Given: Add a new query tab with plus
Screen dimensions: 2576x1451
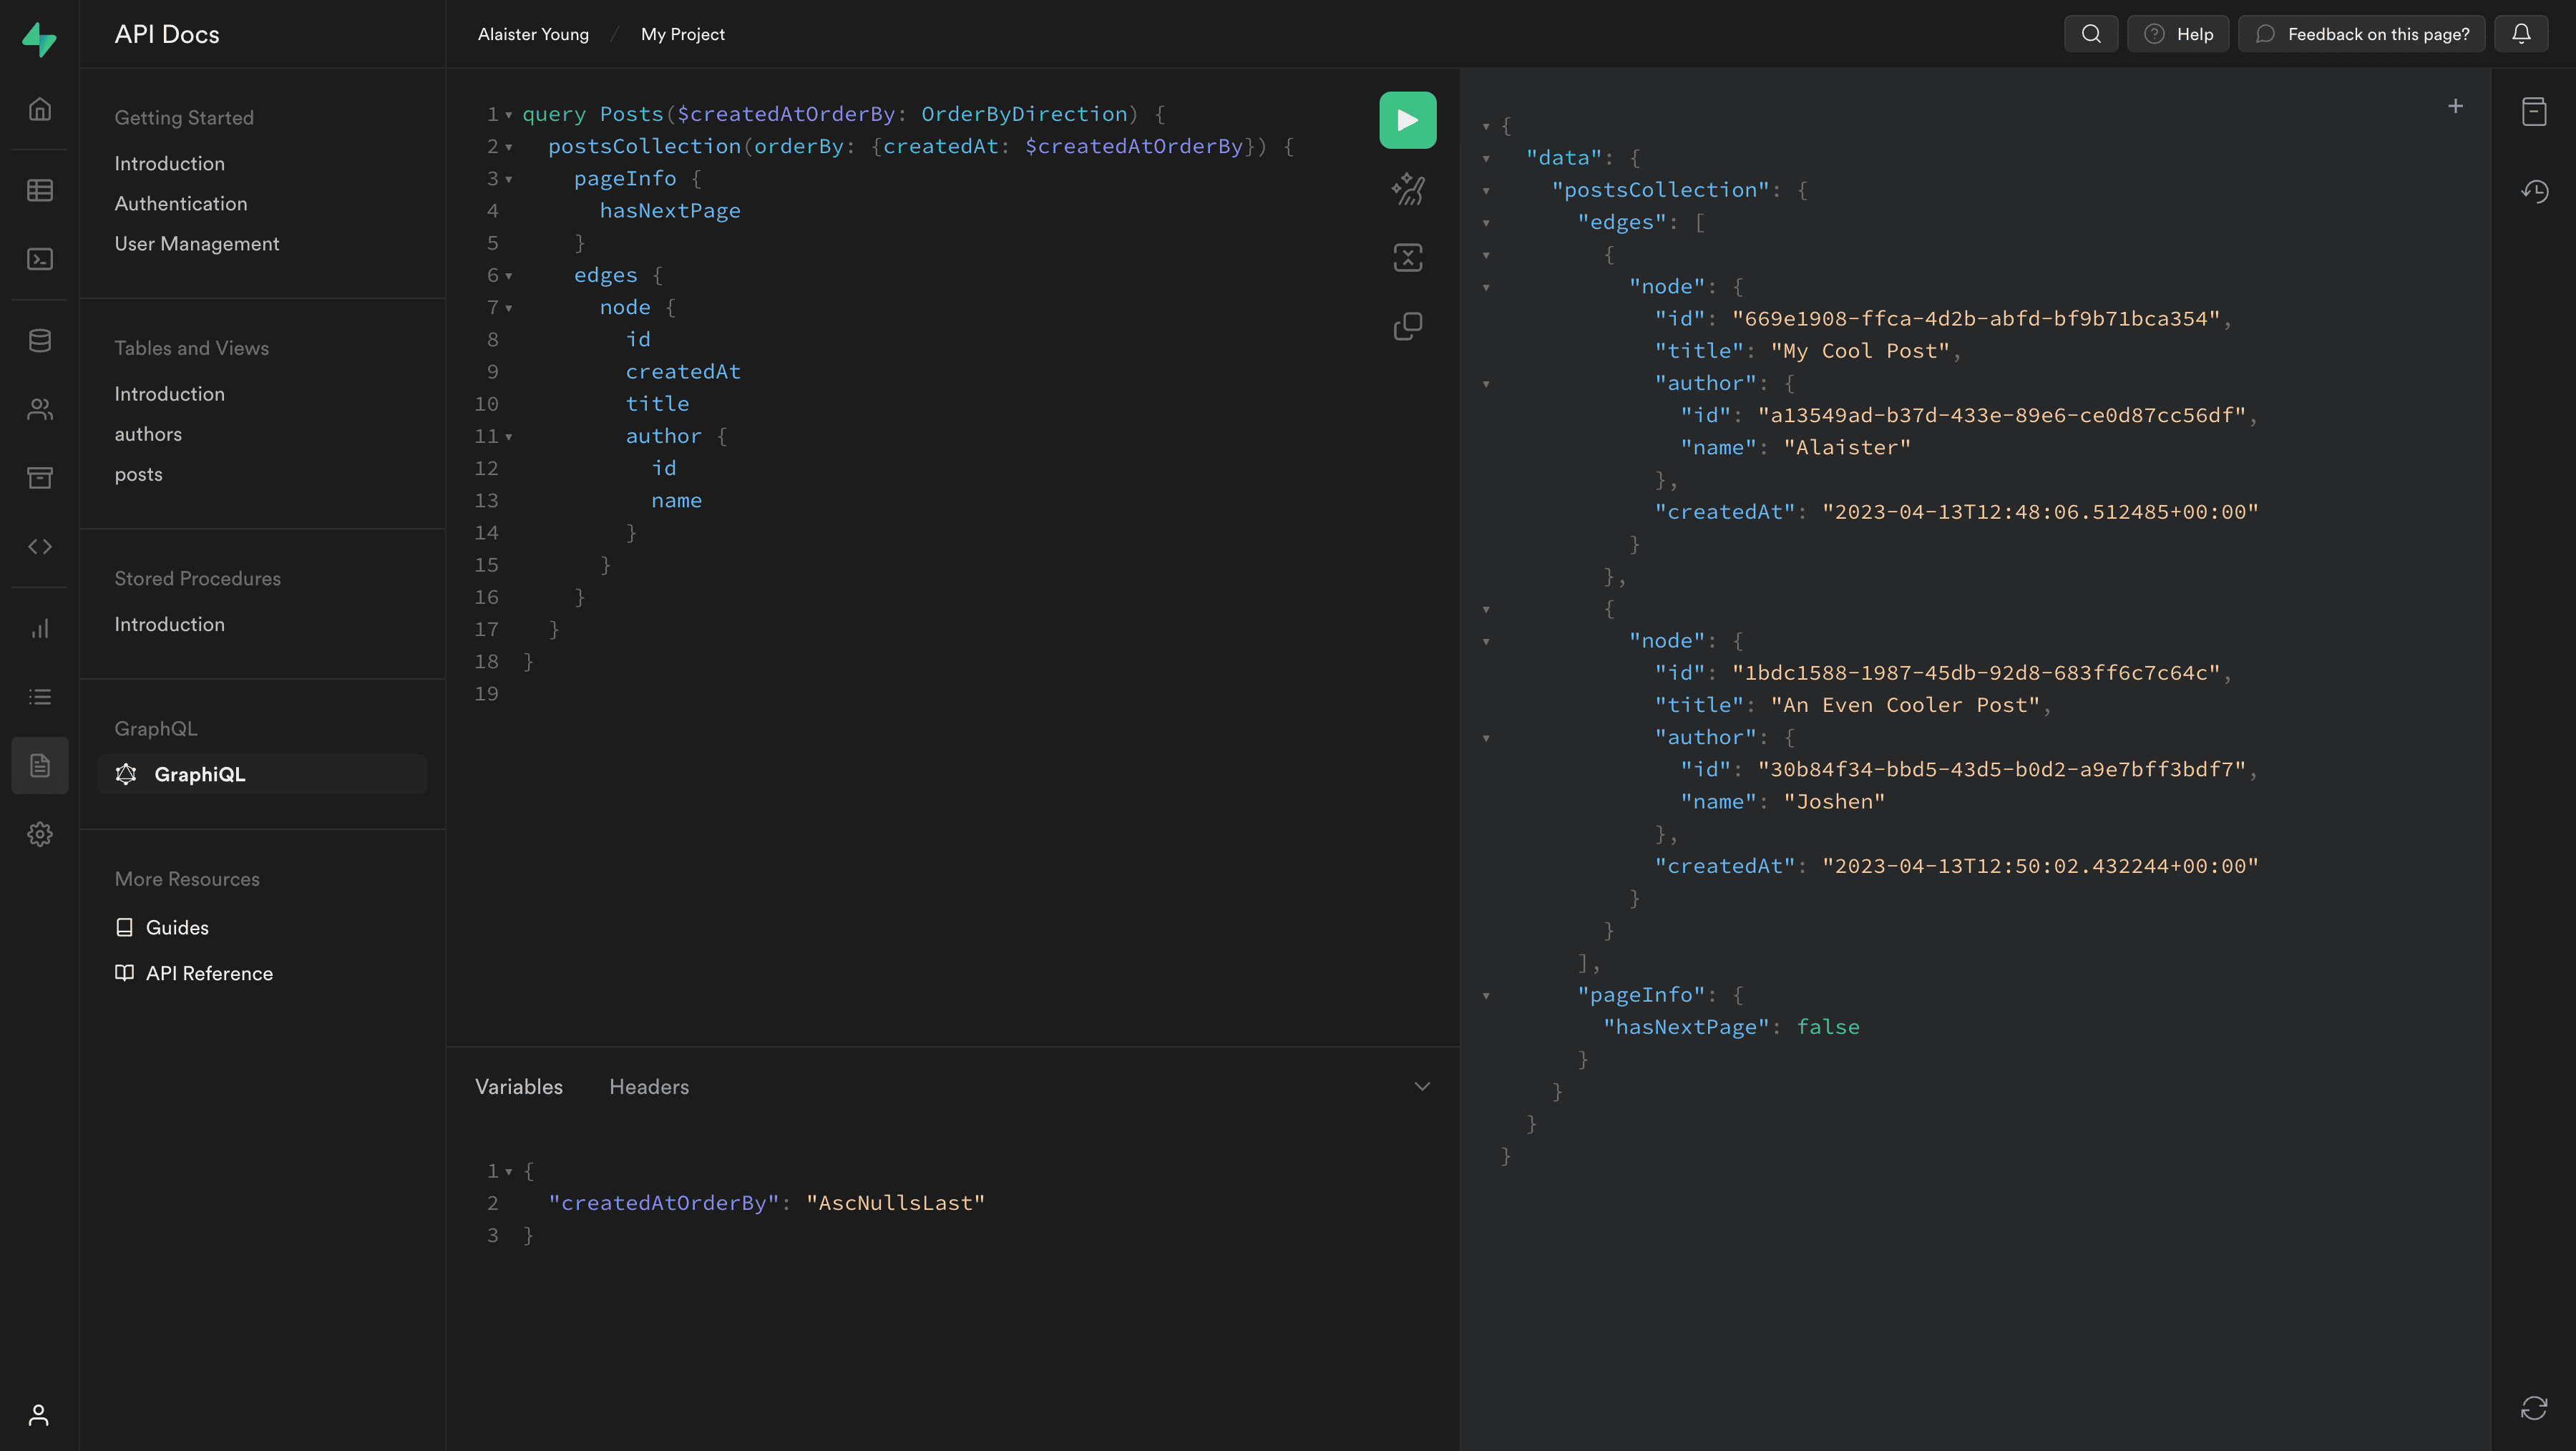Looking at the screenshot, I should click(x=2454, y=106).
